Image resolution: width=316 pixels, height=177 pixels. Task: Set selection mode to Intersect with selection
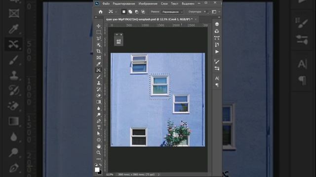click(143, 12)
